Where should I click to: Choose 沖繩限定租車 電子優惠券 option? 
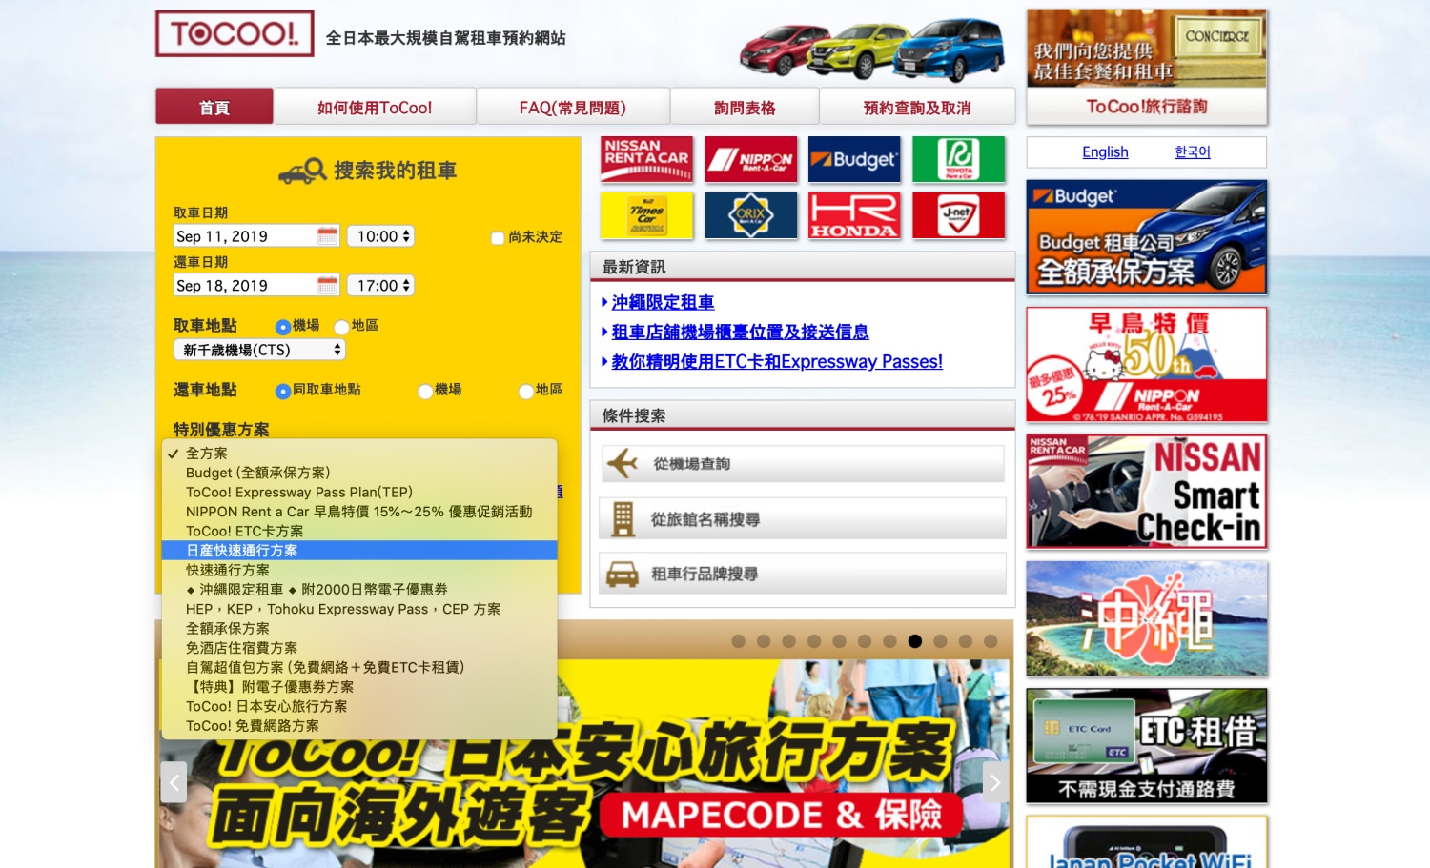click(359, 590)
